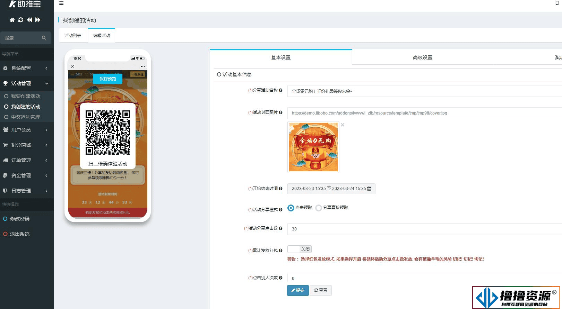Click the help icon beside 活动分享模式
The width and height of the screenshot is (562, 309).
coord(280,210)
